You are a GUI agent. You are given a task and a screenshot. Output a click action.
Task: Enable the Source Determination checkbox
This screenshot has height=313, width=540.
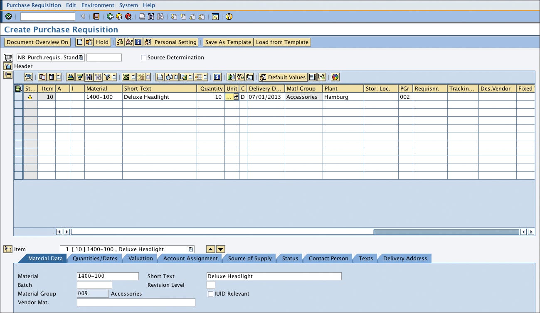[144, 58]
